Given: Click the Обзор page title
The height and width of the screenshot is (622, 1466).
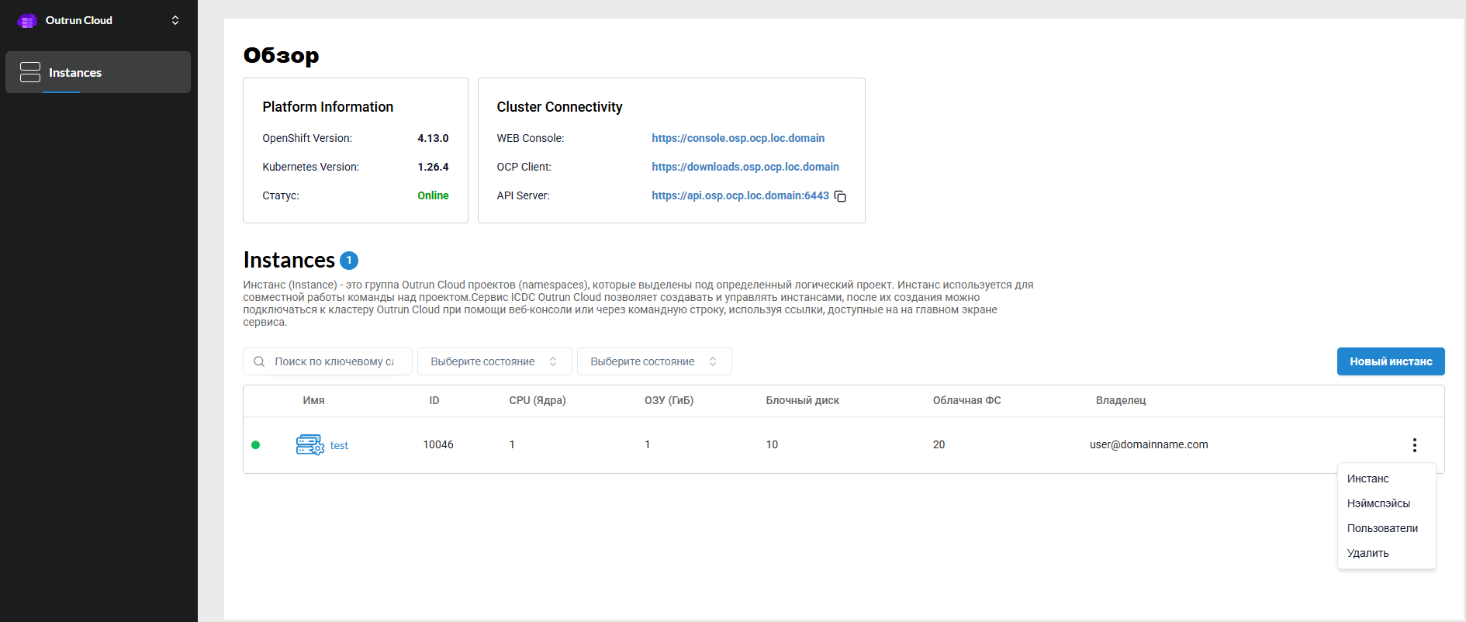Looking at the screenshot, I should point(281,55).
